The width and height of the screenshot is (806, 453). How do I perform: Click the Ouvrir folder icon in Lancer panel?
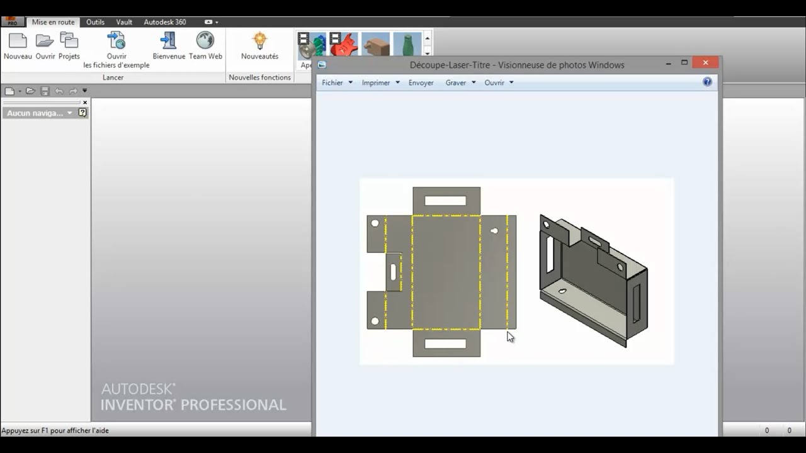(x=45, y=41)
